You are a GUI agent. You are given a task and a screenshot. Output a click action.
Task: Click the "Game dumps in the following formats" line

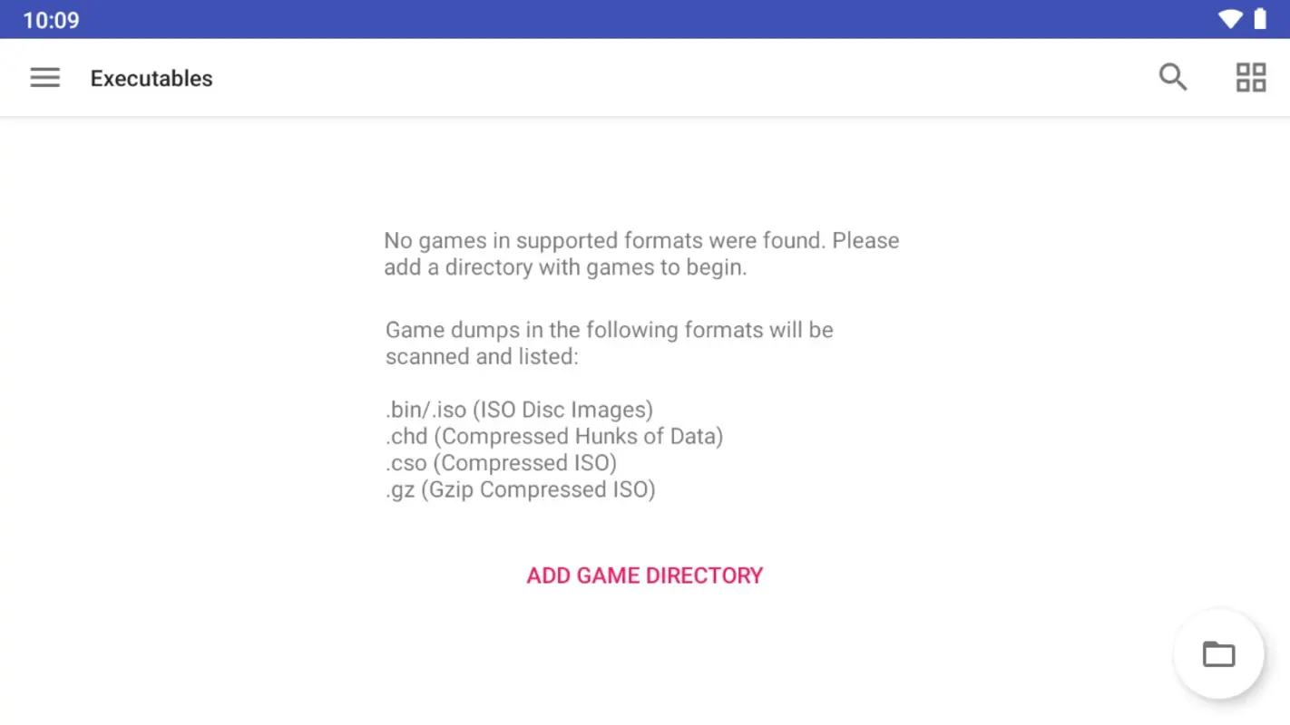609,329
